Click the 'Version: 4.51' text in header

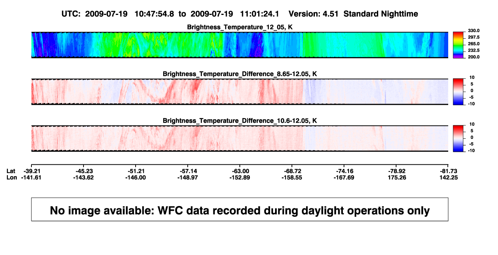click(314, 14)
